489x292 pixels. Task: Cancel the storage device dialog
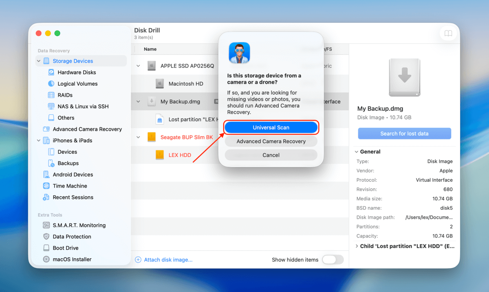click(x=271, y=155)
